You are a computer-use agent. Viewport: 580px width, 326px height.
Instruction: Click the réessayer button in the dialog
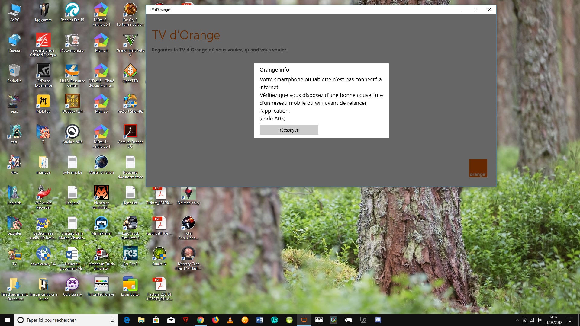pos(289,130)
